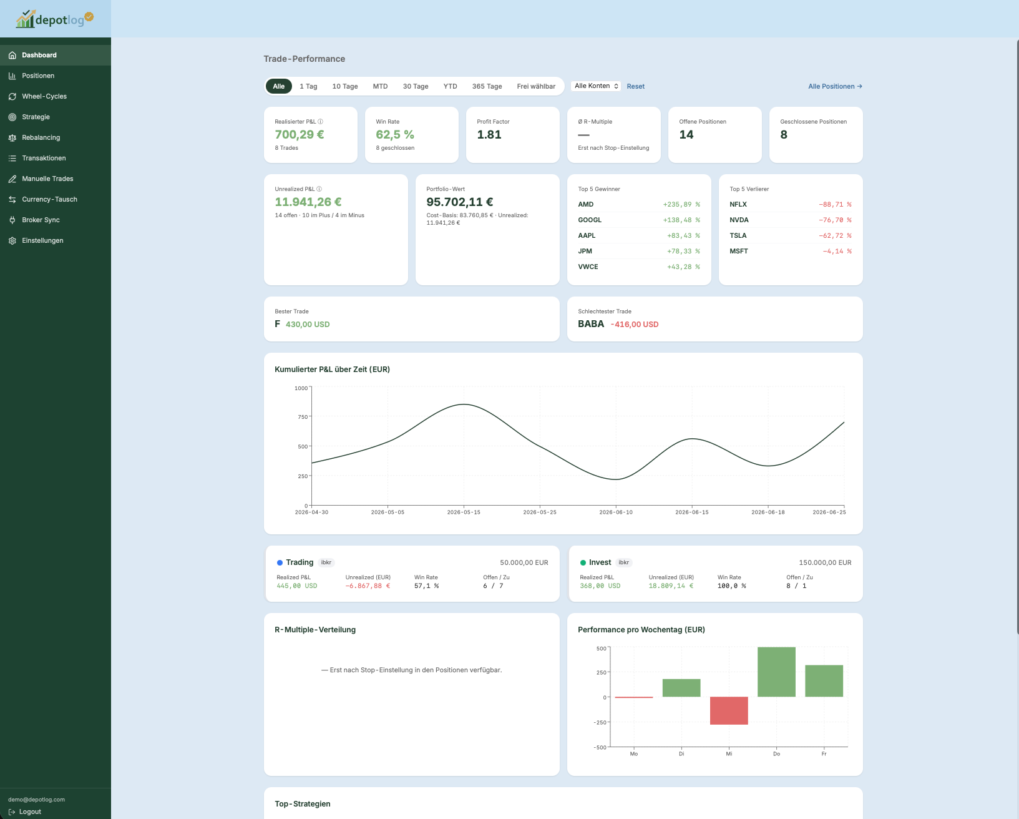Open Currency-Tausch page
This screenshot has height=819, width=1019.
pyautogui.click(x=56, y=199)
